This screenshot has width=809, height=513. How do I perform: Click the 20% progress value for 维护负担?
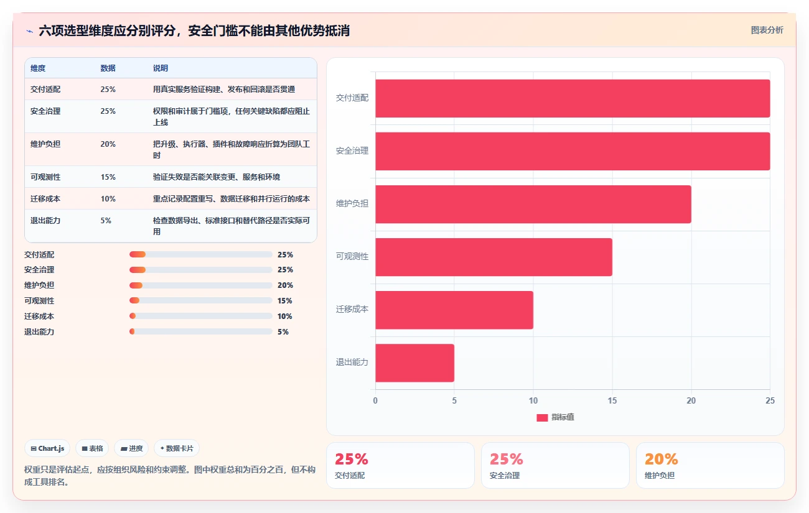[285, 285]
